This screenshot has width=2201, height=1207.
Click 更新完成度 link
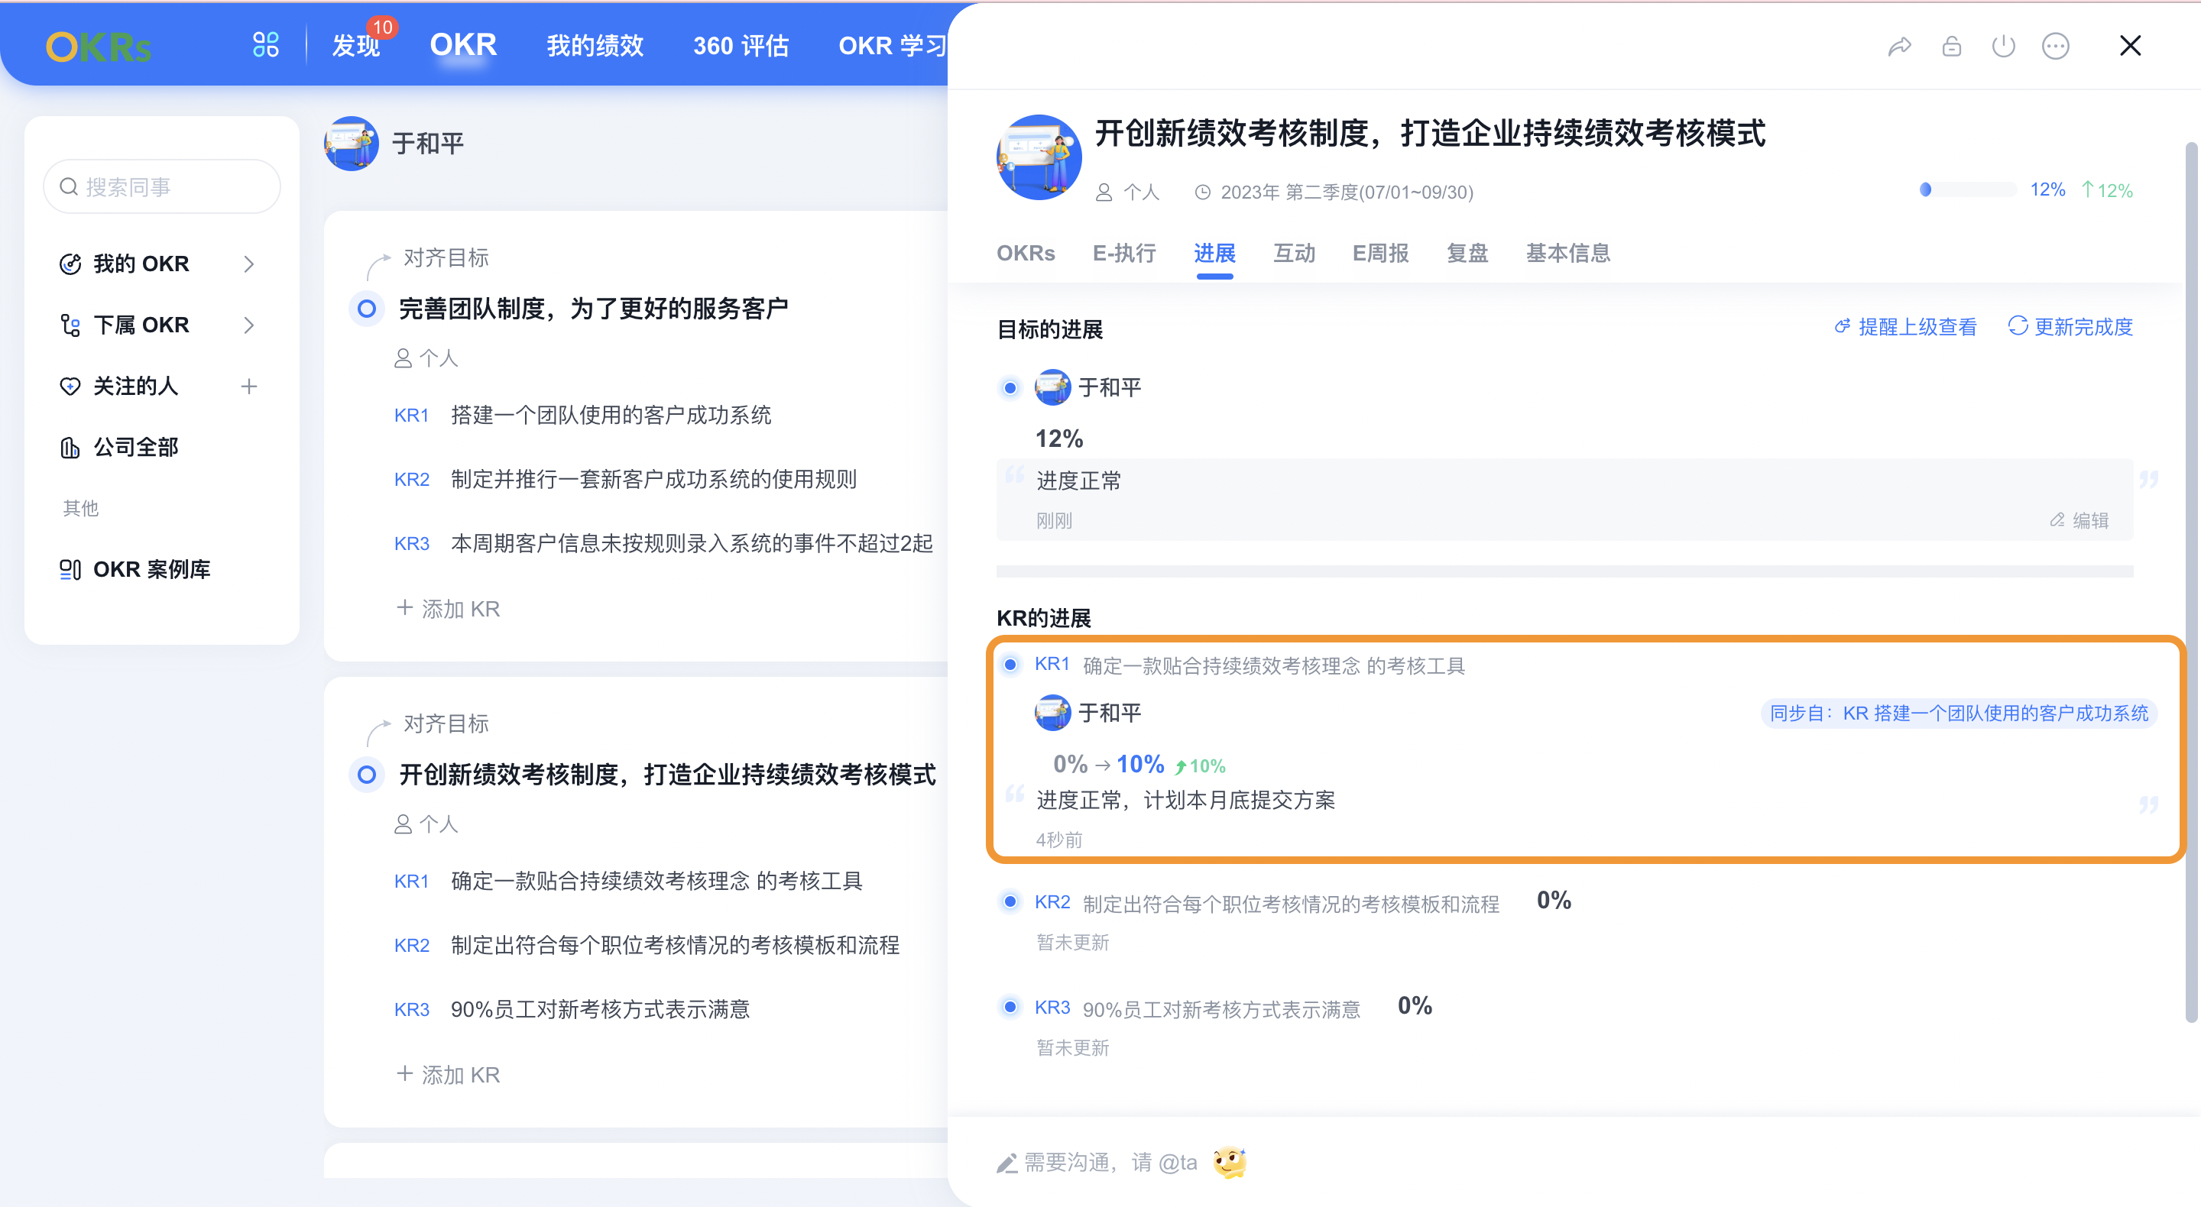[2070, 326]
